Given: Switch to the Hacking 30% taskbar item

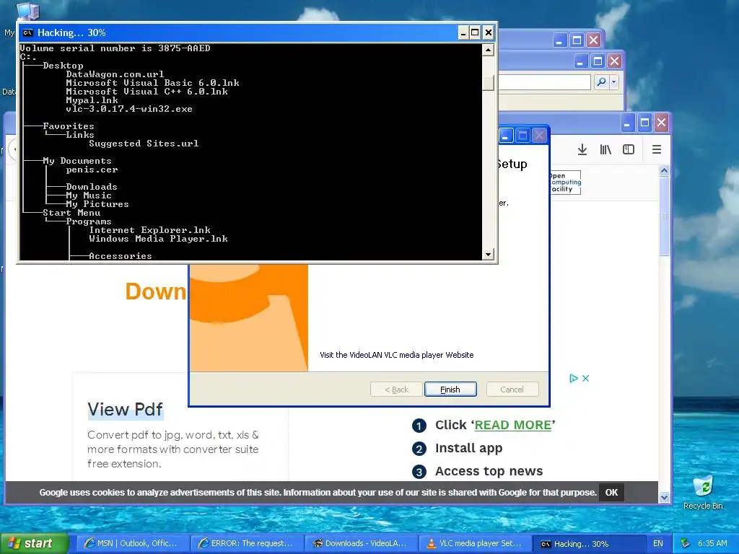Looking at the screenshot, I should tap(589, 543).
